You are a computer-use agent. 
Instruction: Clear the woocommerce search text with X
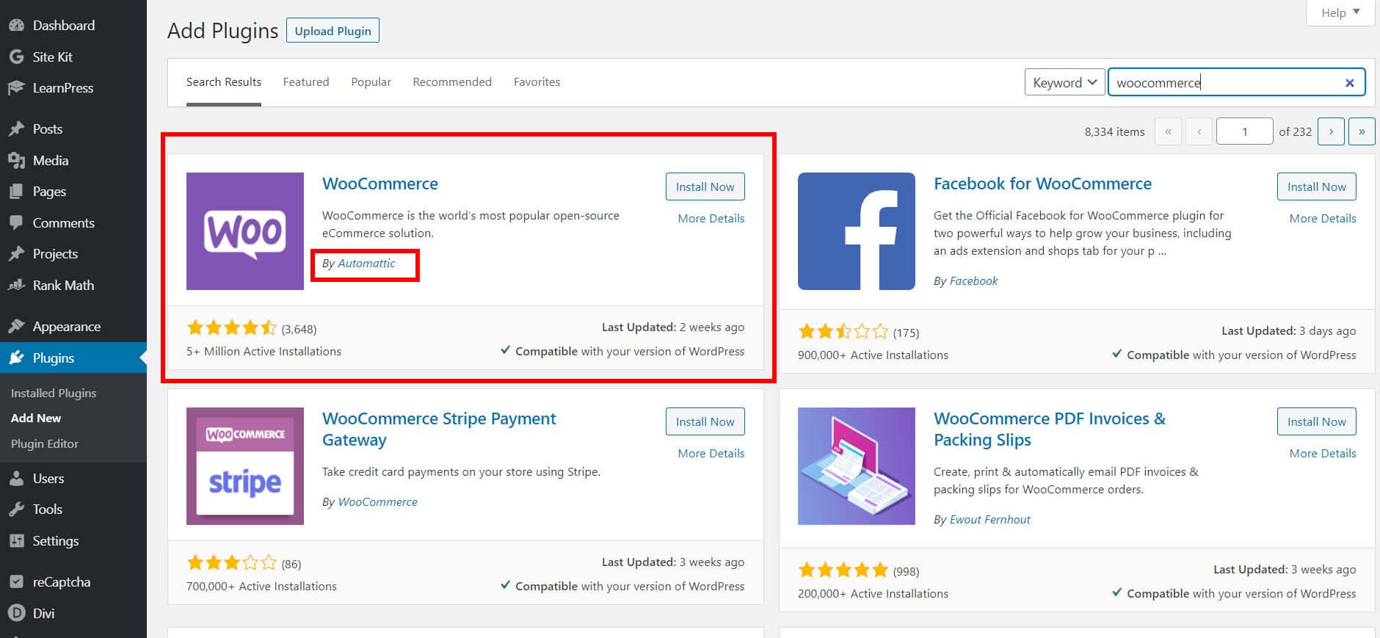click(1349, 83)
